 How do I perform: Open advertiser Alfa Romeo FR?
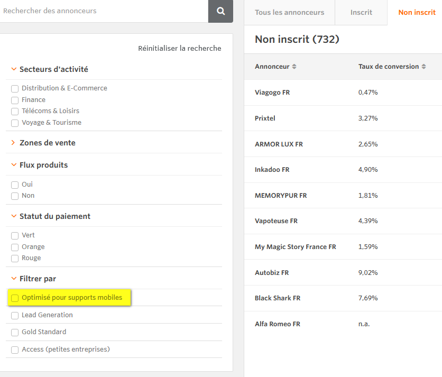pos(278,324)
